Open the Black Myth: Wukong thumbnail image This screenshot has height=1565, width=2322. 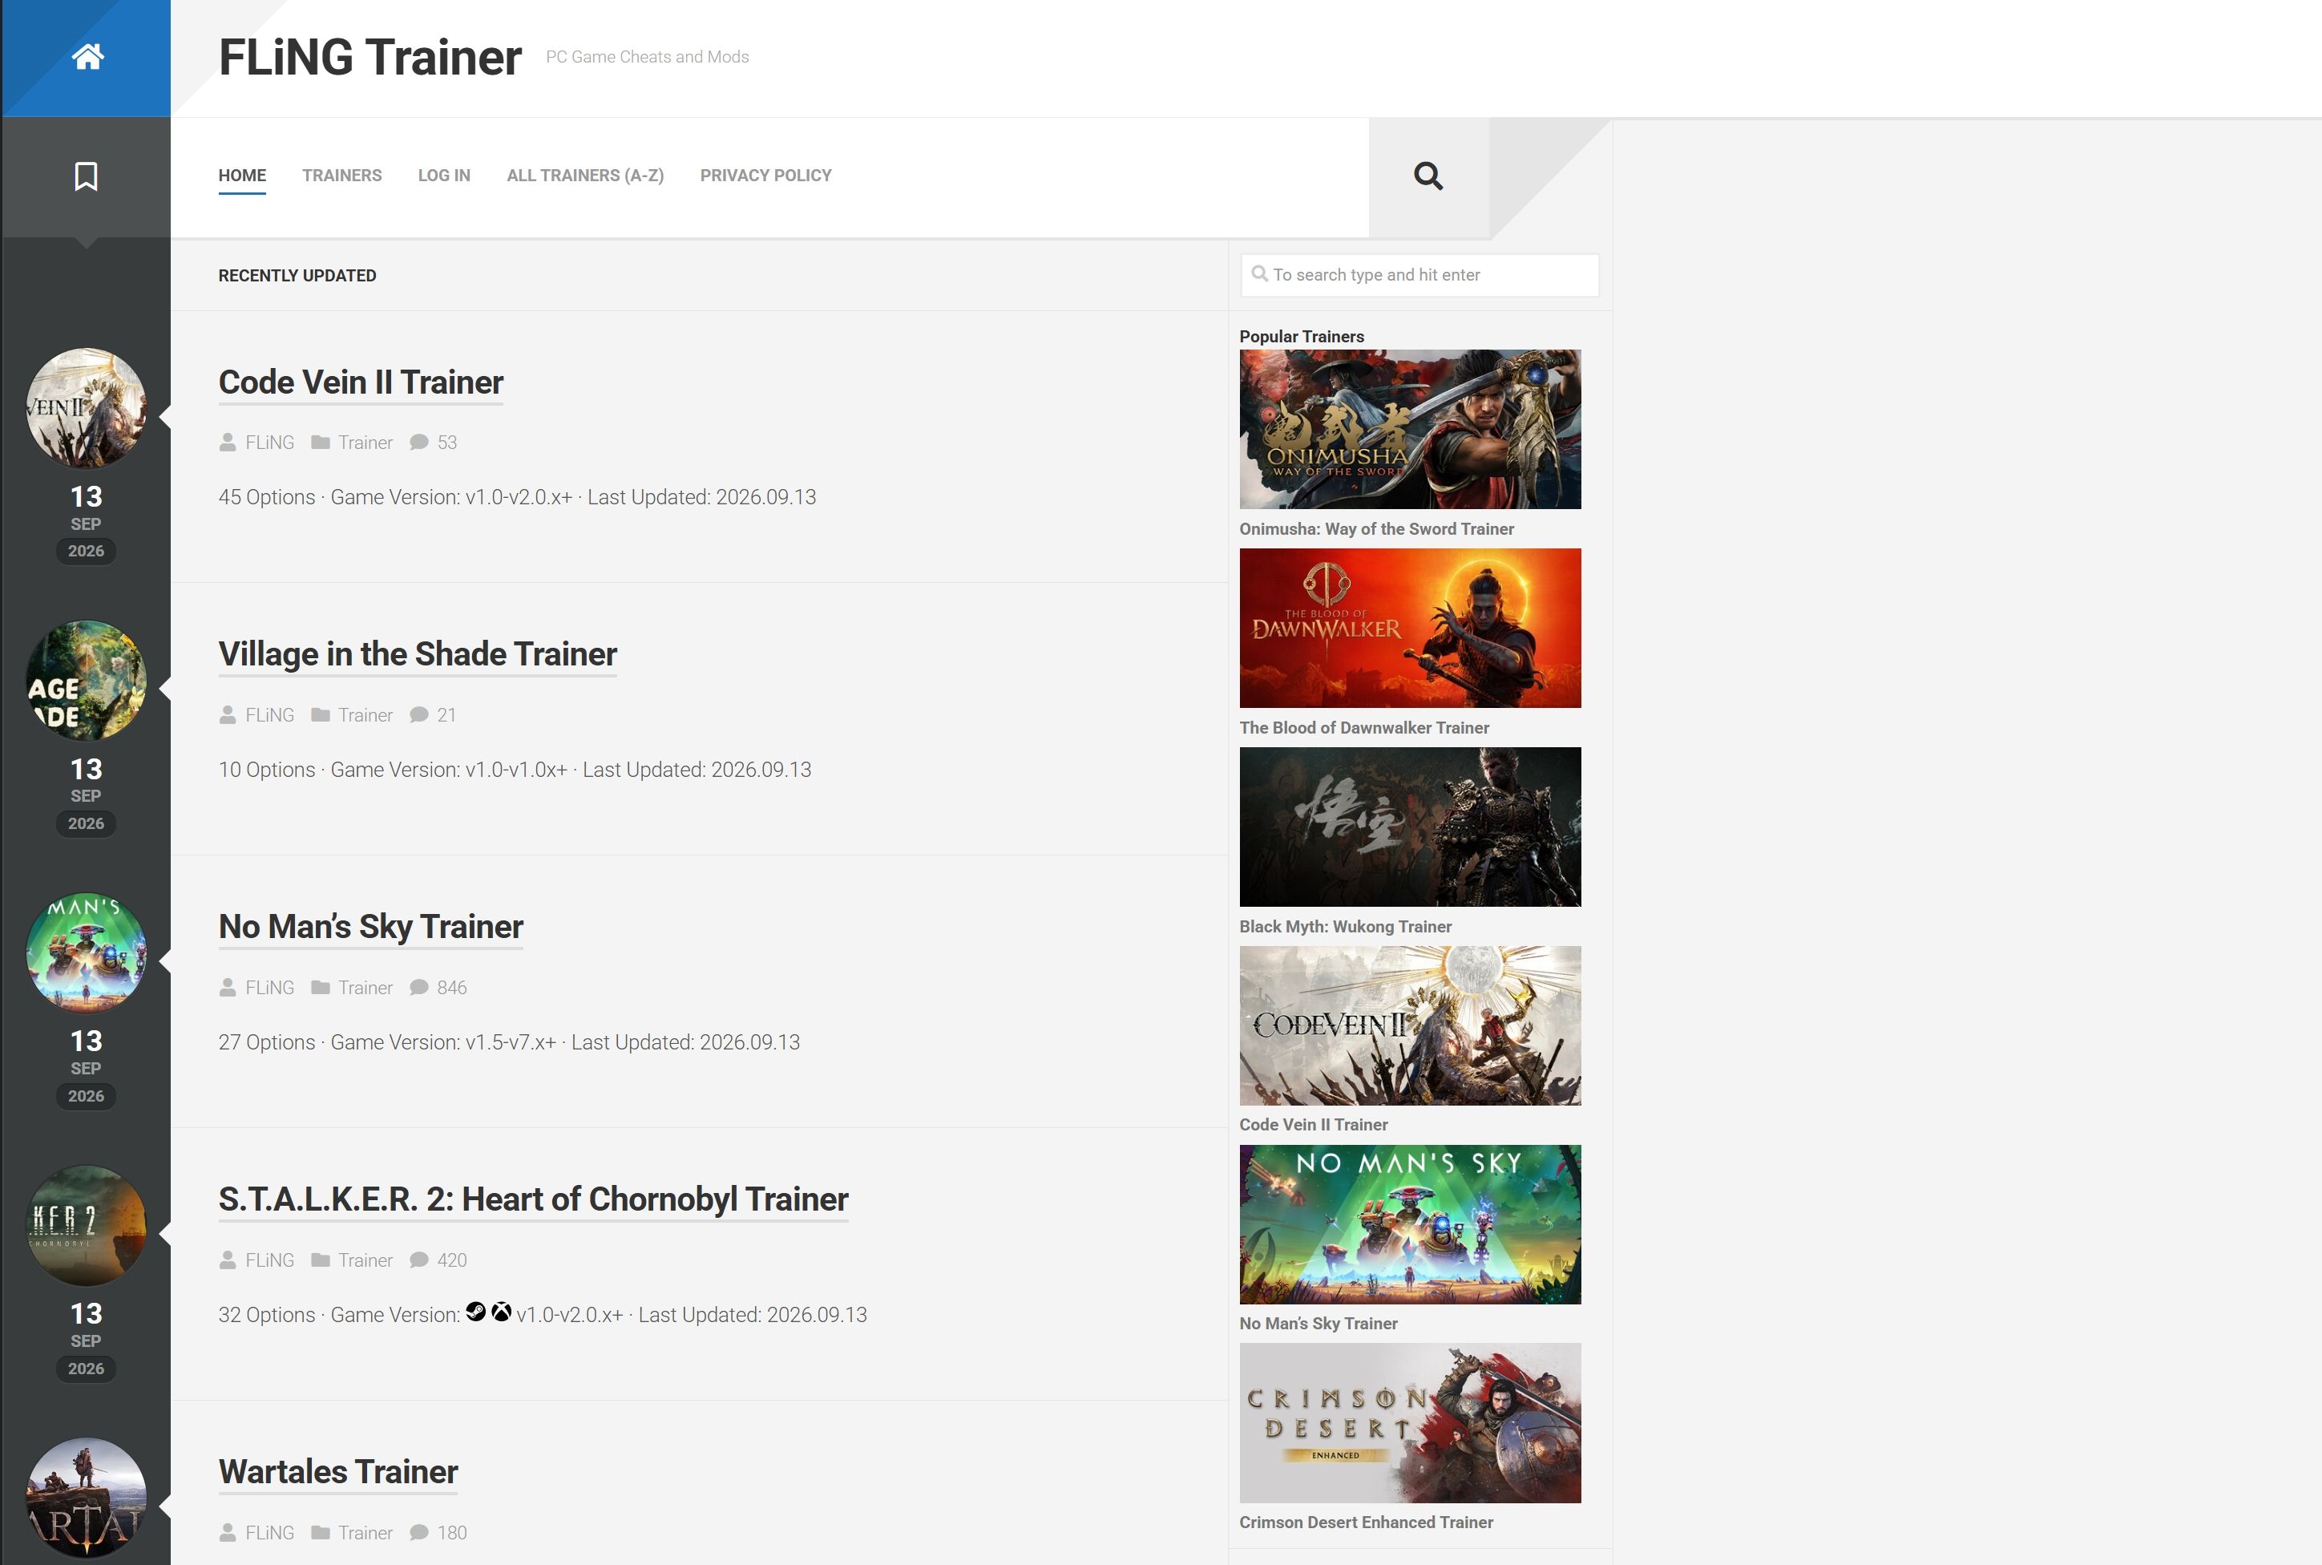point(1410,827)
